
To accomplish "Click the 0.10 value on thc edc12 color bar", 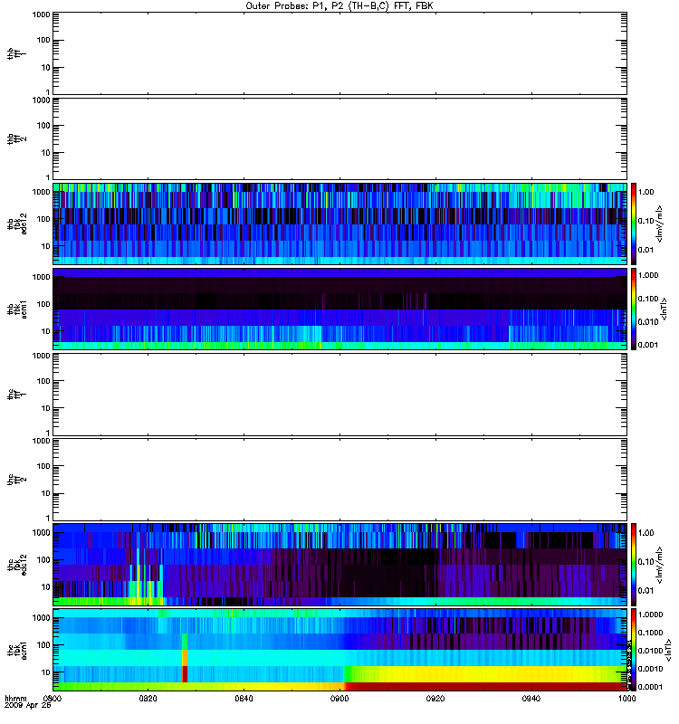I will pyautogui.click(x=646, y=562).
